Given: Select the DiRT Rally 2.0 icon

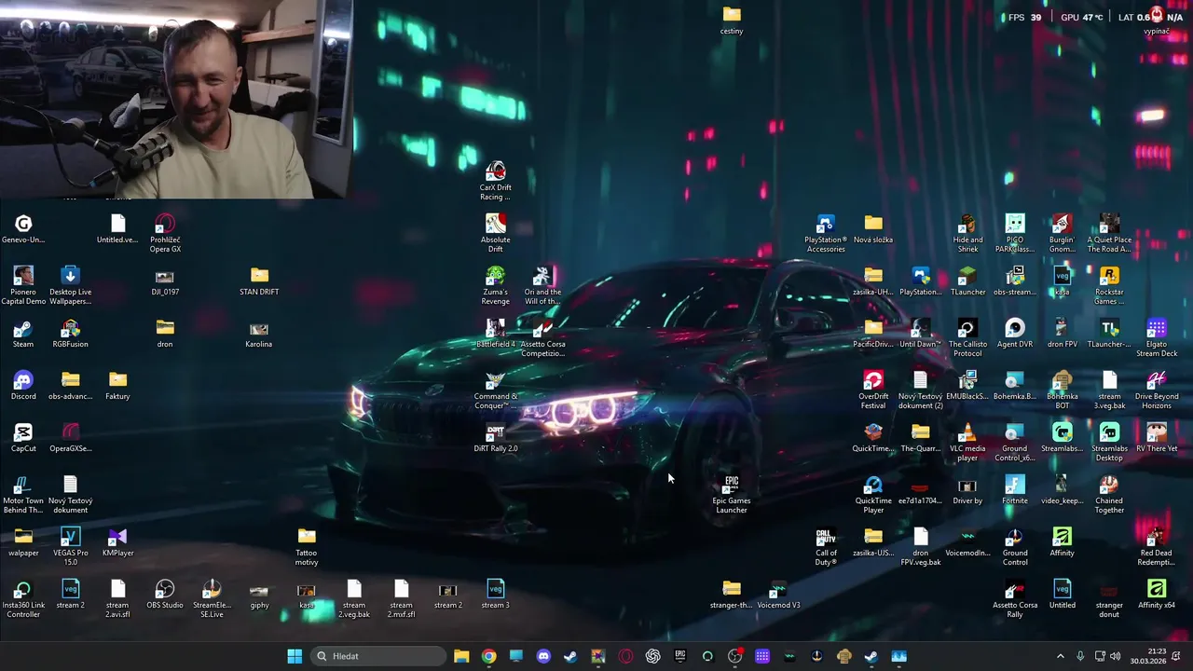Looking at the screenshot, I should pyautogui.click(x=495, y=439).
